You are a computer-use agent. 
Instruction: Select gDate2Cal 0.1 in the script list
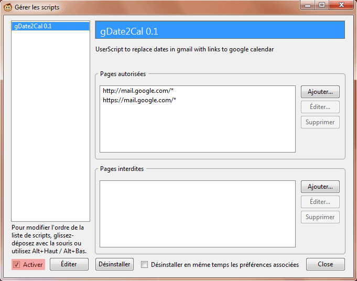[x=50, y=26]
